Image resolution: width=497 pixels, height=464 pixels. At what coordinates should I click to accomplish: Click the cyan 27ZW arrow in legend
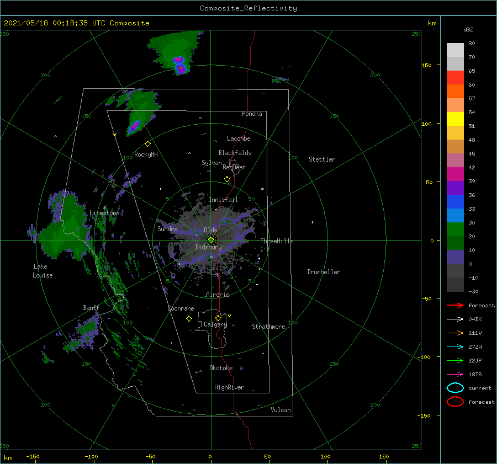pyautogui.click(x=455, y=347)
